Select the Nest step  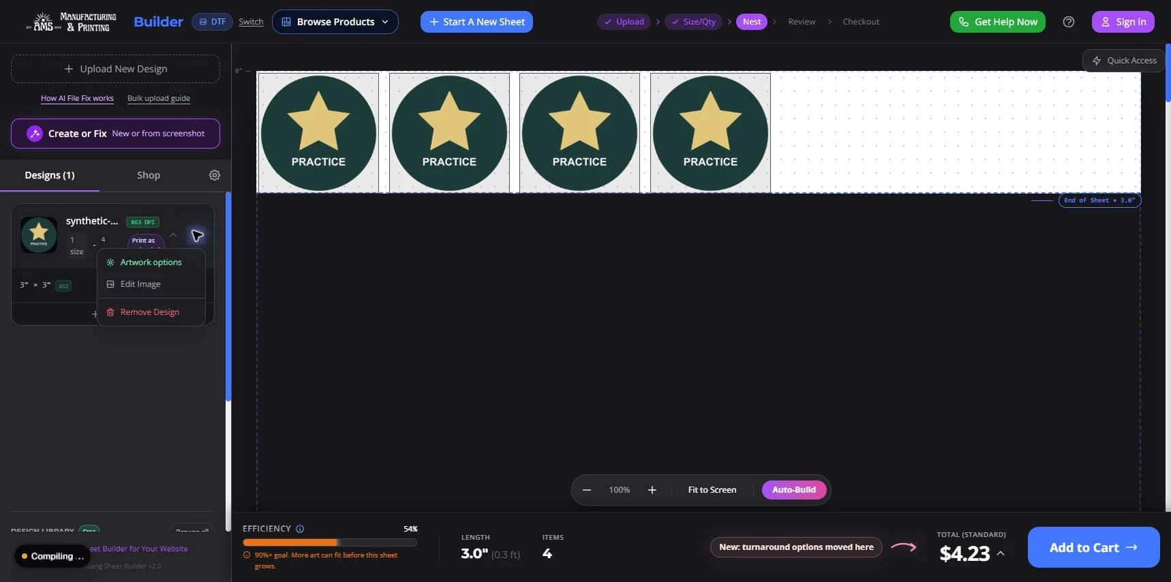[x=752, y=22]
